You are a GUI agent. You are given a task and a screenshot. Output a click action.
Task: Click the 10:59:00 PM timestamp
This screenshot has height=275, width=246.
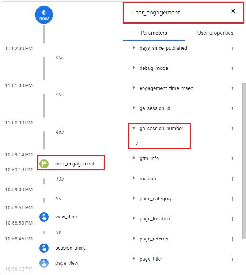point(19,190)
